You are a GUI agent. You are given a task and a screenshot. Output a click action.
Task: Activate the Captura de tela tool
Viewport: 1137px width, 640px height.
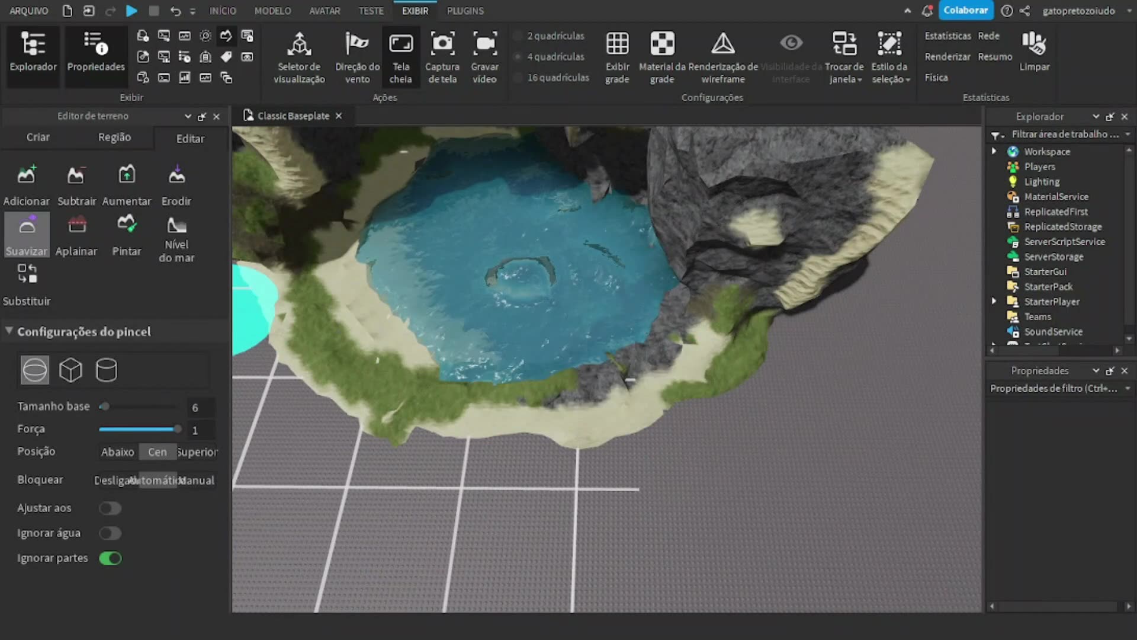click(x=442, y=56)
